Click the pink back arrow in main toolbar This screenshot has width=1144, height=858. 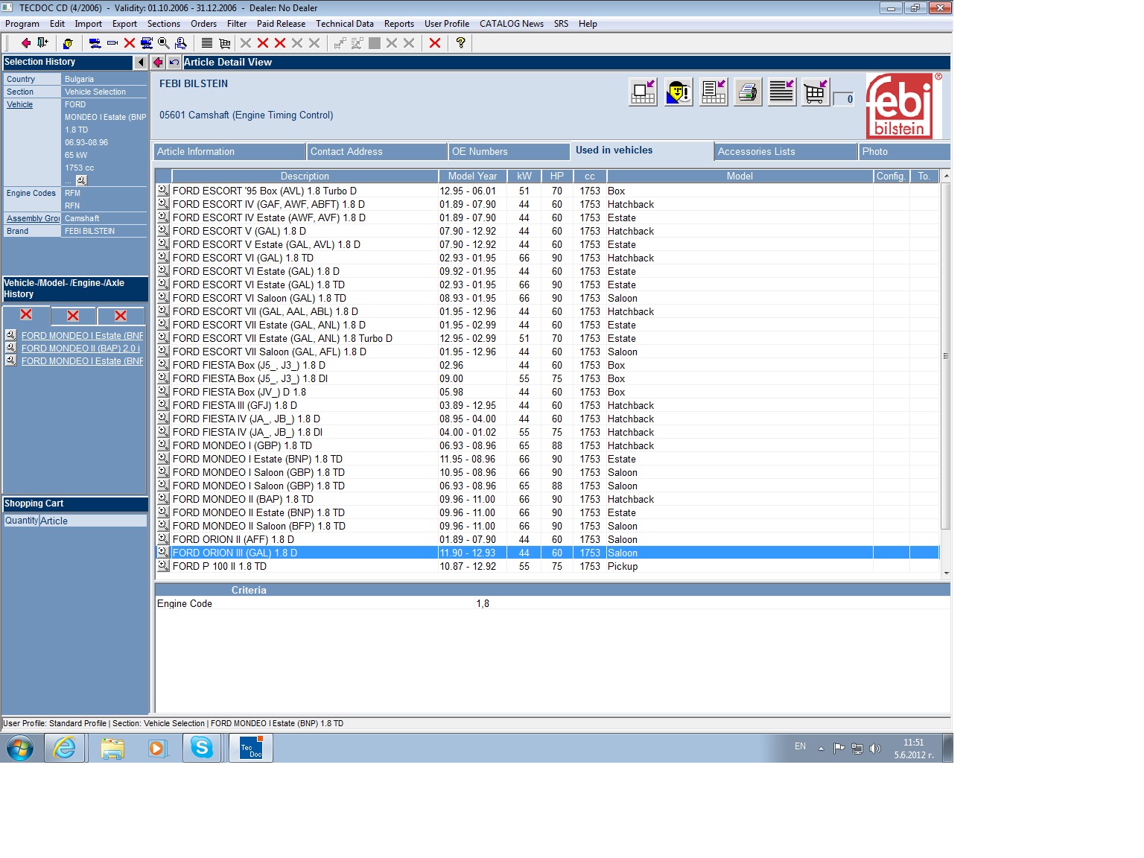point(25,43)
